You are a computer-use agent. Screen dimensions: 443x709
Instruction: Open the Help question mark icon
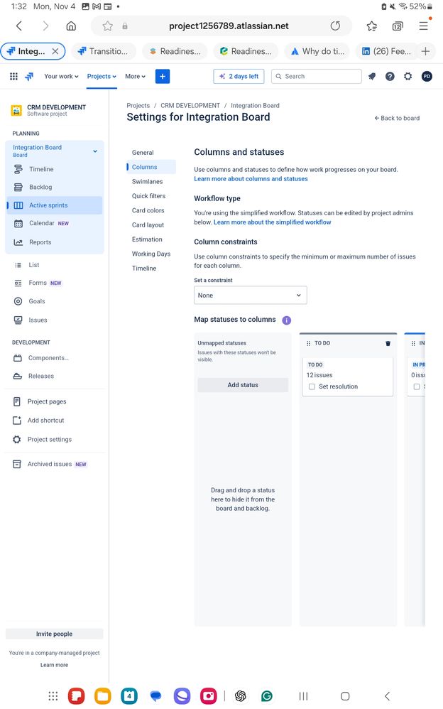click(x=390, y=77)
